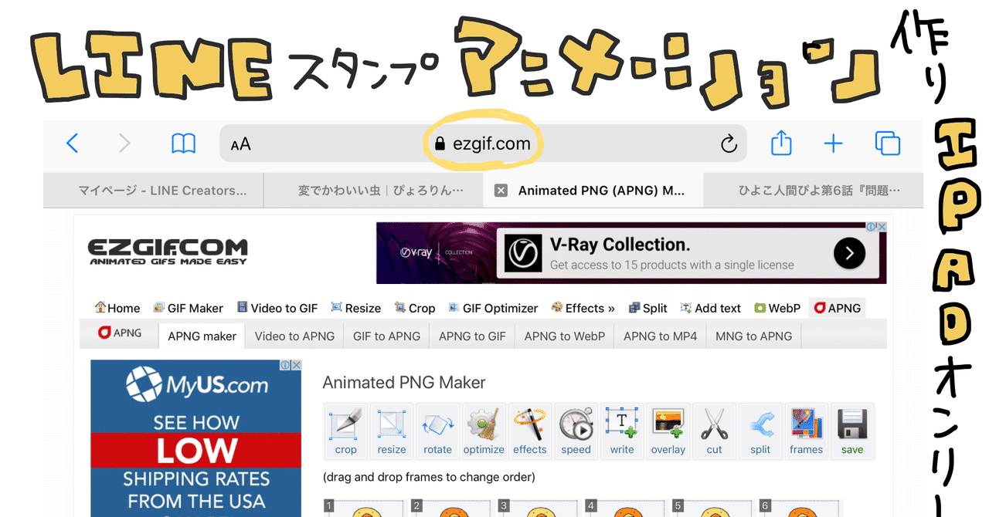
Task: Open GIF Optimizer menu item
Action: coord(492,308)
